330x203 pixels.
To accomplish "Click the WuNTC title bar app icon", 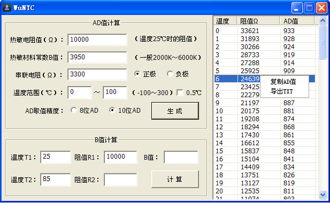I will coord(7,8).
